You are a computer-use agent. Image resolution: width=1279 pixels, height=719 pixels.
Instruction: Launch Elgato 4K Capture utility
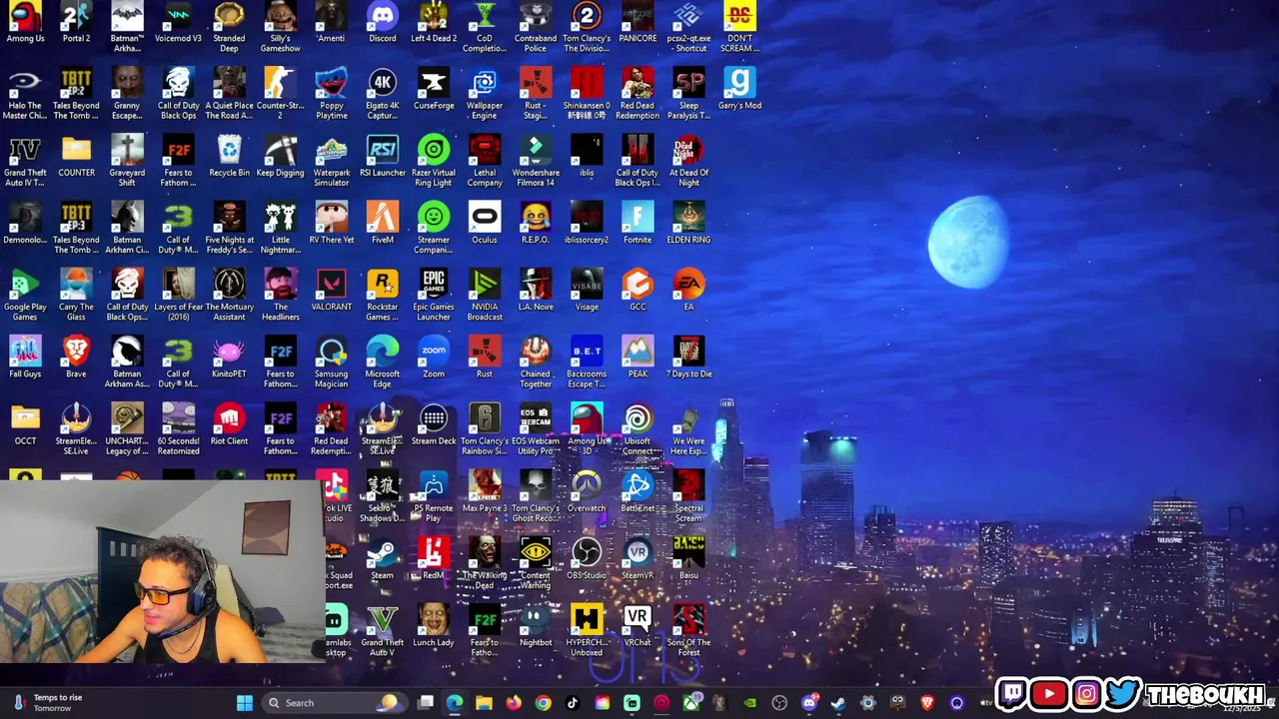pos(382,95)
